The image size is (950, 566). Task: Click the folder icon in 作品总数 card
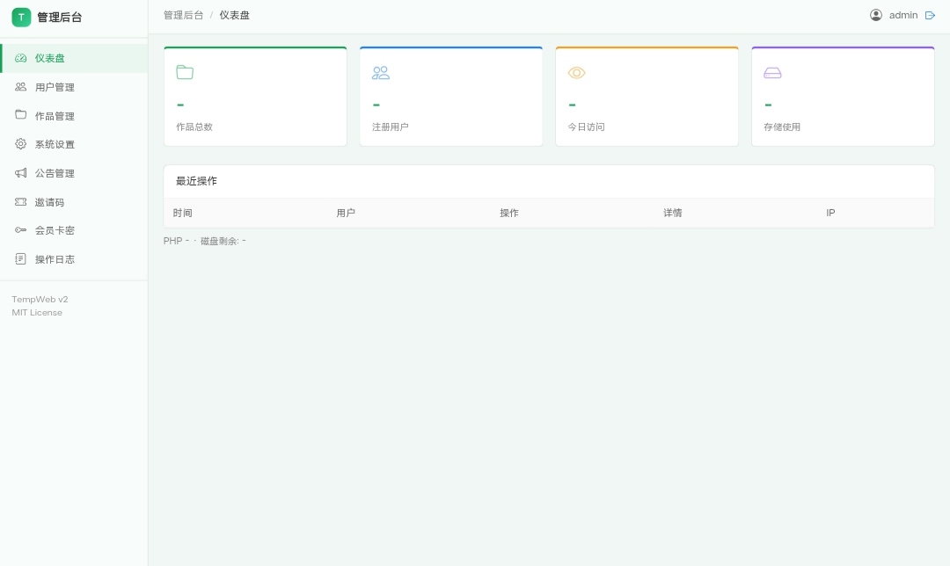185,73
